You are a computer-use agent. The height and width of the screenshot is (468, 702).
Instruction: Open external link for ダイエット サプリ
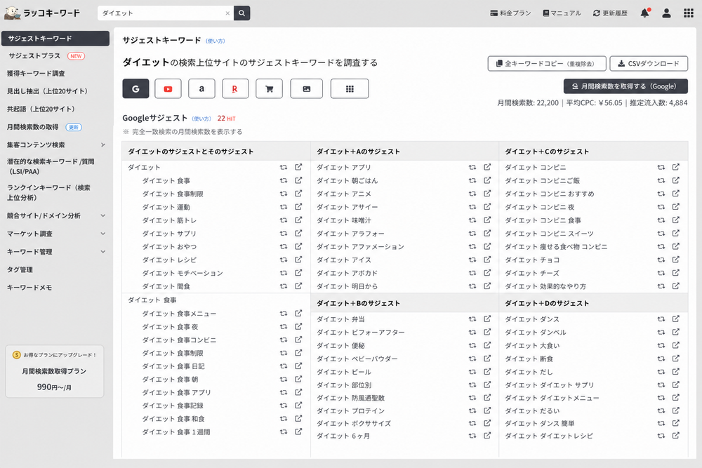pyautogui.click(x=298, y=233)
